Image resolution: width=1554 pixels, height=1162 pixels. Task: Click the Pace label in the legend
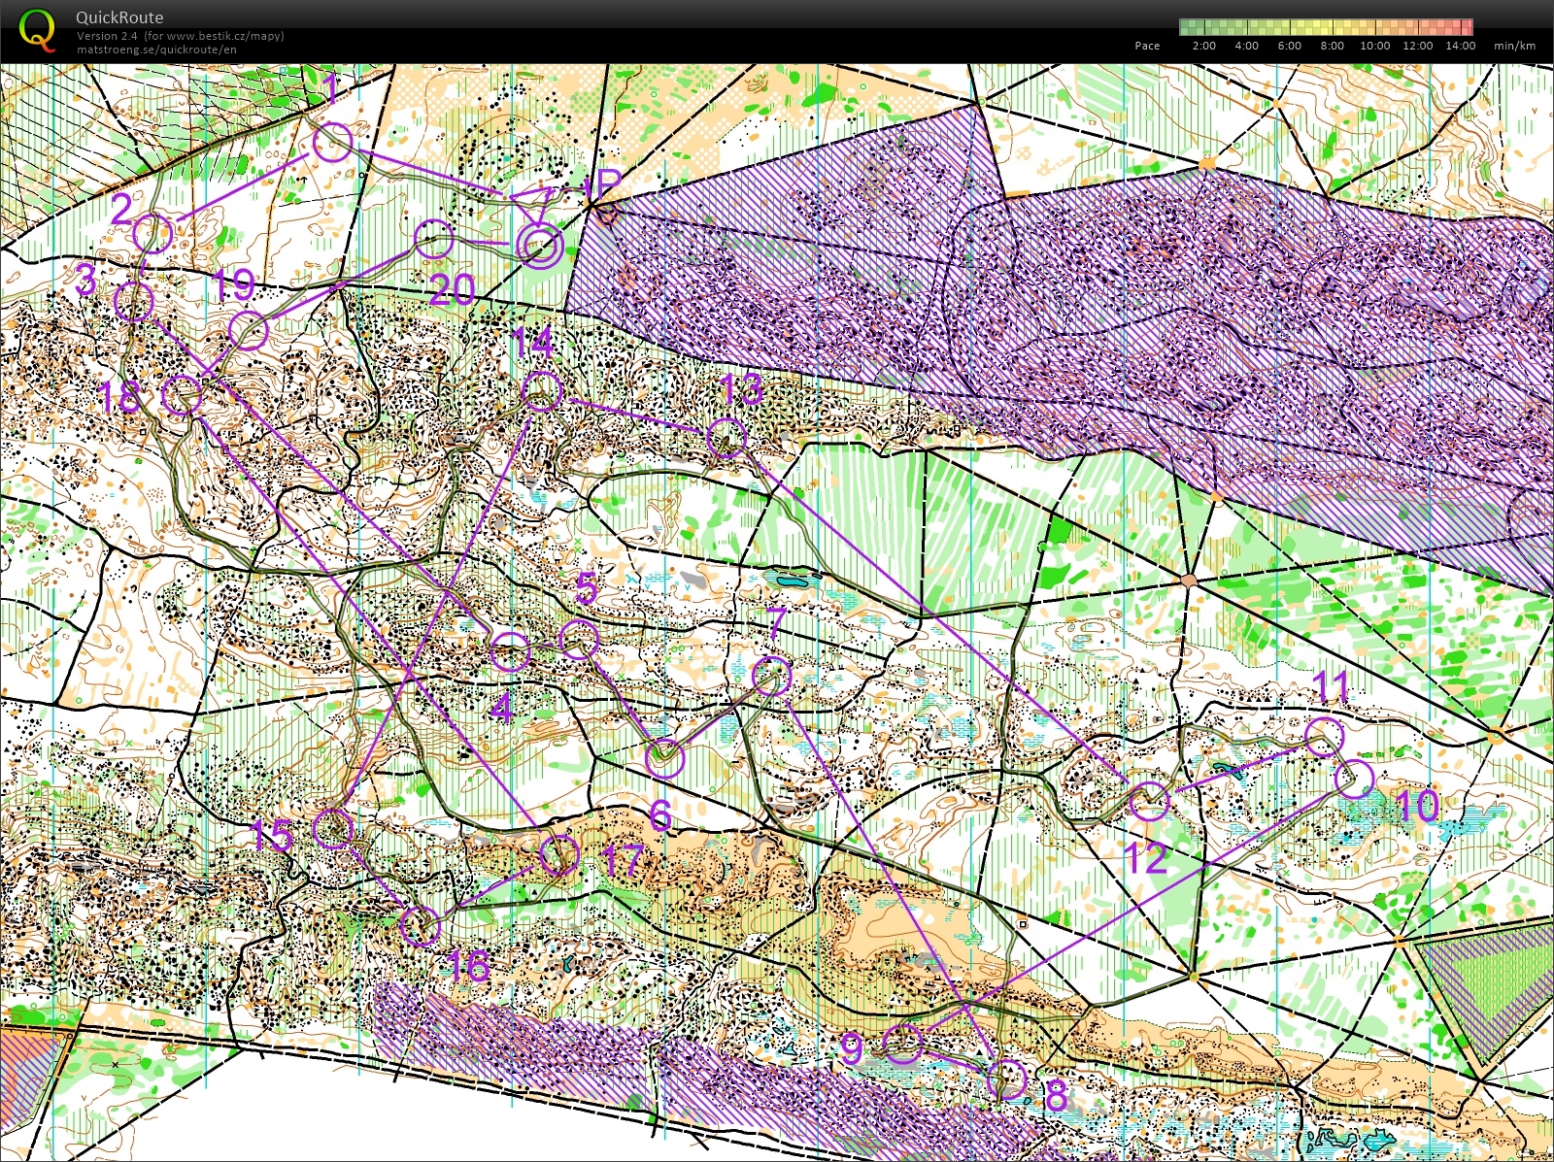(1147, 46)
